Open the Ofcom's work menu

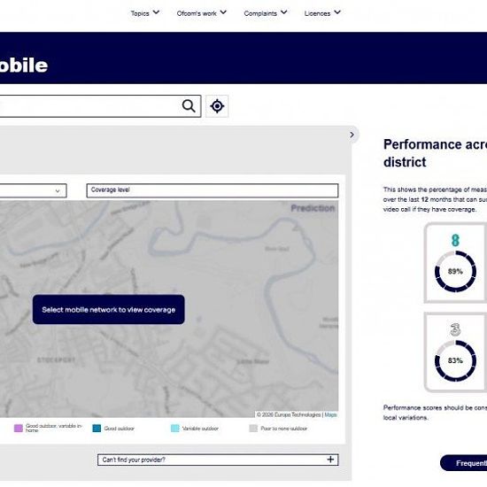(202, 13)
